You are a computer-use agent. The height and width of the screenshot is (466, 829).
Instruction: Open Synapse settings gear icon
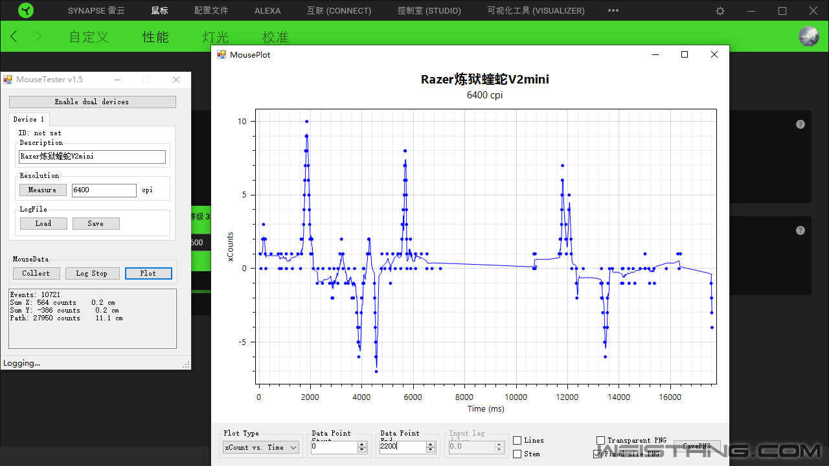pos(720,11)
